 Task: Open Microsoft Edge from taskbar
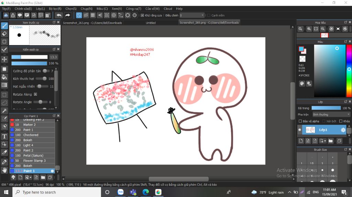[x=145, y=192]
